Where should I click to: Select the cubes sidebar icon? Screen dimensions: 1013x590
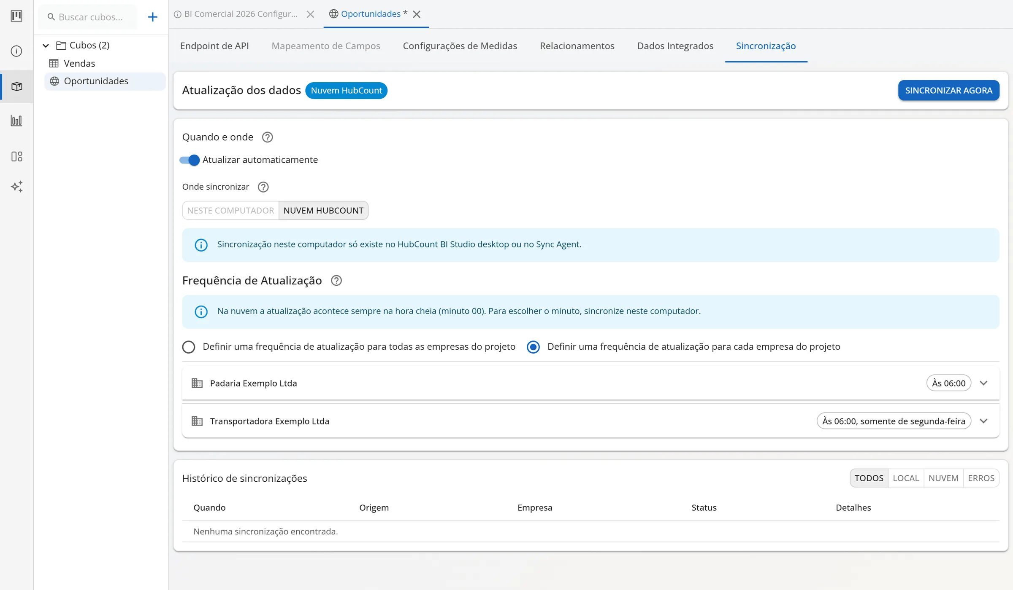(16, 86)
